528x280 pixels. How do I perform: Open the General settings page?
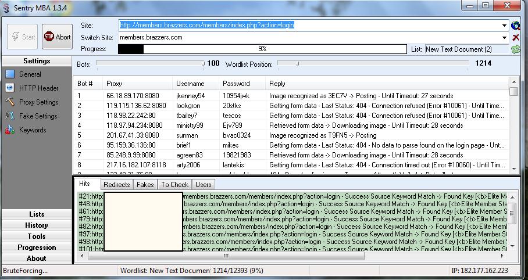pyautogui.click(x=30, y=74)
